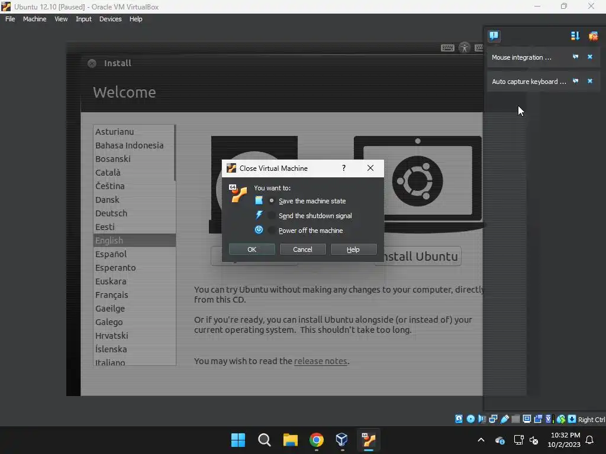Click the Right Ctrl host key label
The width and height of the screenshot is (606, 454).
(x=591, y=420)
